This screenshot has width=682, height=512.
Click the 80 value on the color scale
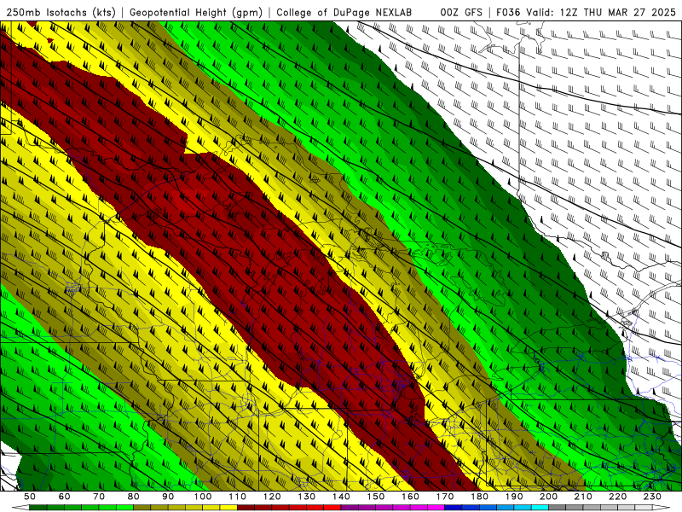coord(134,497)
